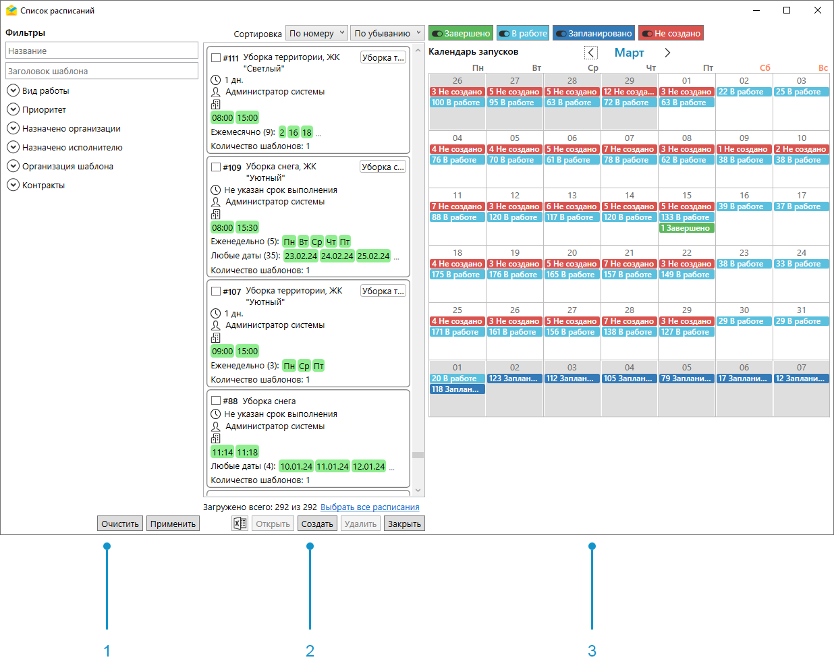The image size is (834, 670).
Task: Toggle the 'Не создано' status filter
Action: (671, 33)
